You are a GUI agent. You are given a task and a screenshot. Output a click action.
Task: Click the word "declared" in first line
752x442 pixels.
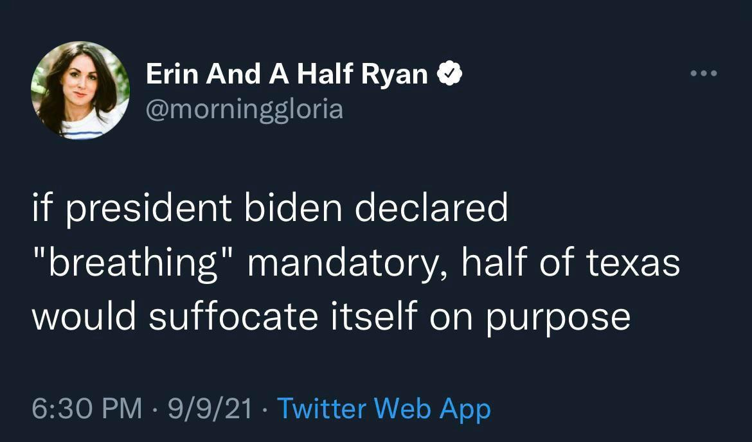coord(431,207)
